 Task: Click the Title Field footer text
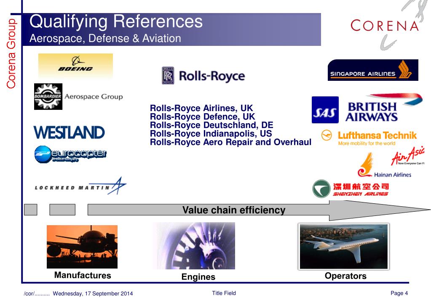[x=224, y=293]
